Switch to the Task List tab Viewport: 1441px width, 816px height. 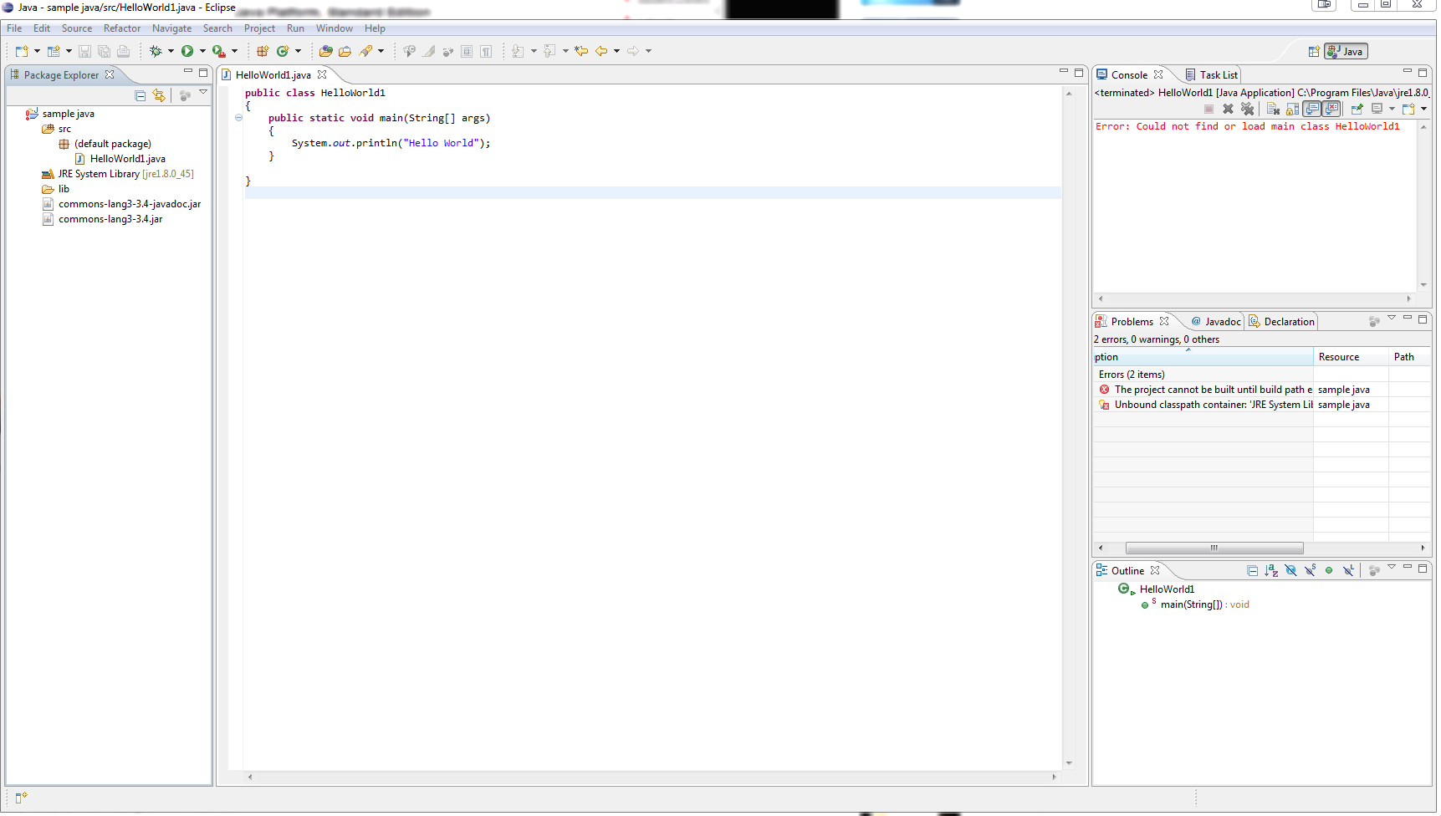(x=1218, y=75)
